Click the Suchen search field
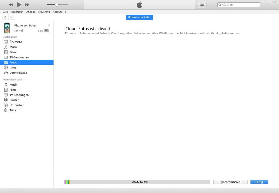Viewport: 279px width, 193px height. pyautogui.click(x=239, y=5)
